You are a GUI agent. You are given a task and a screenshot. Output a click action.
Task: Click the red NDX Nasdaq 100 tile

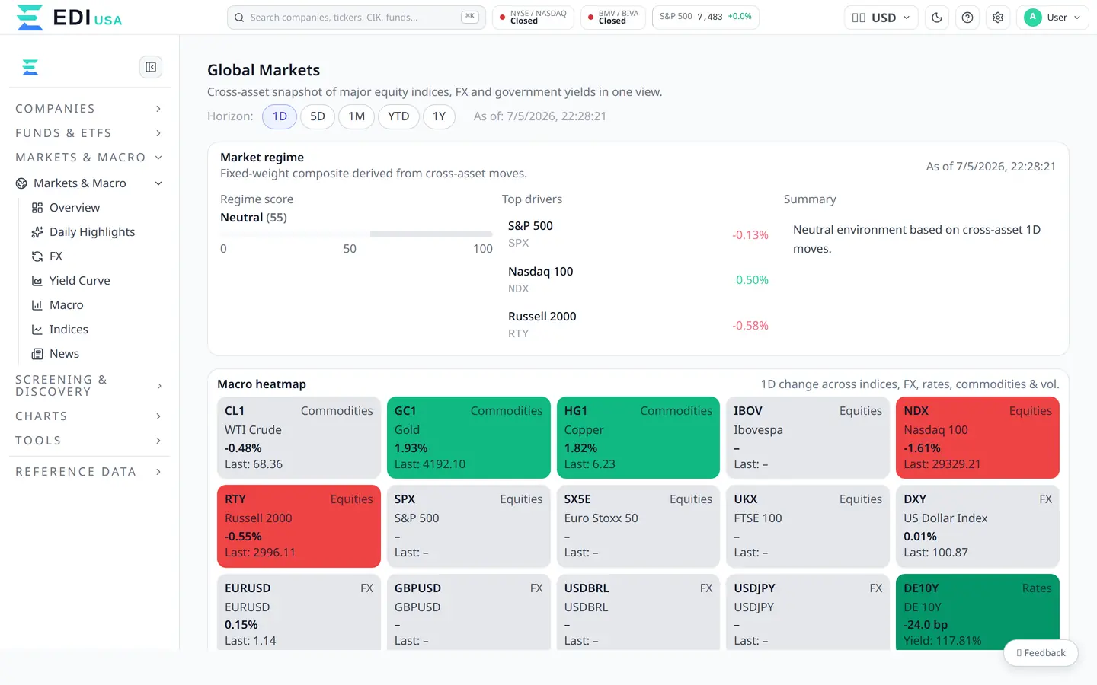pyautogui.click(x=977, y=438)
